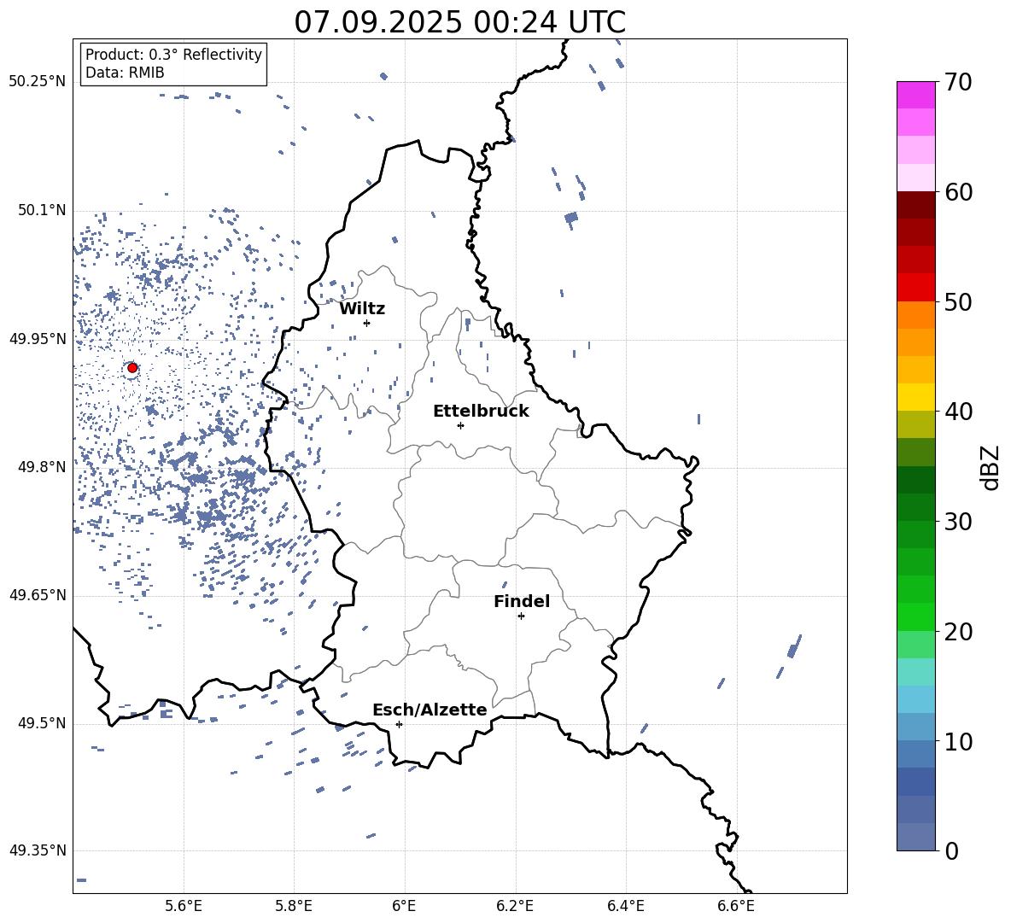Click the yellow colorbar segment above 40
1011x923 pixels.
click(x=916, y=397)
